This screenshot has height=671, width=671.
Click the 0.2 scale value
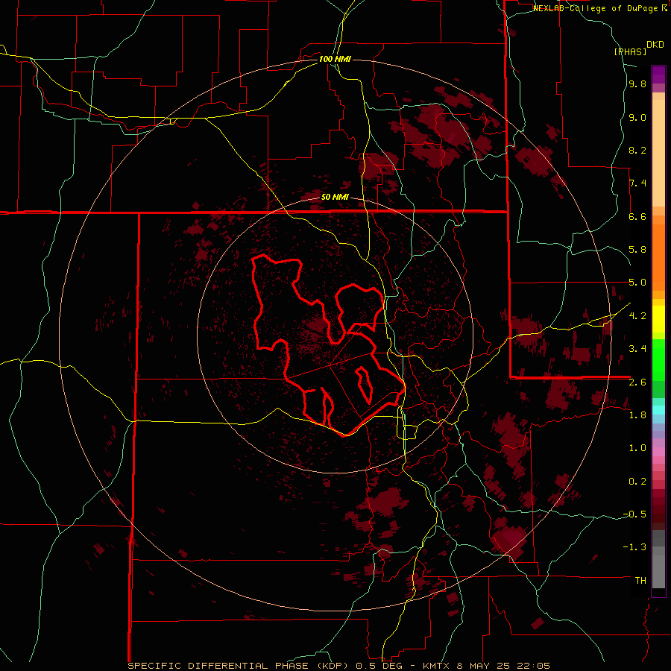[x=637, y=481]
